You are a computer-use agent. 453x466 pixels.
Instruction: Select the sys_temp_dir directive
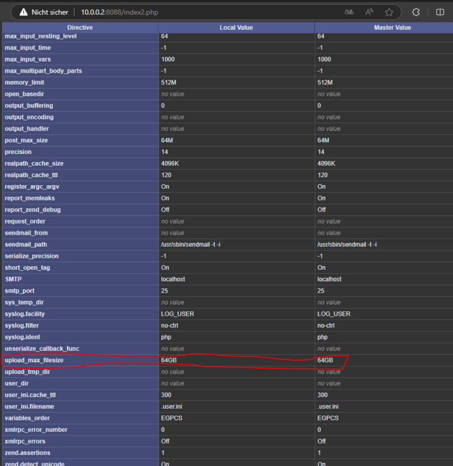tap(24, 303)
